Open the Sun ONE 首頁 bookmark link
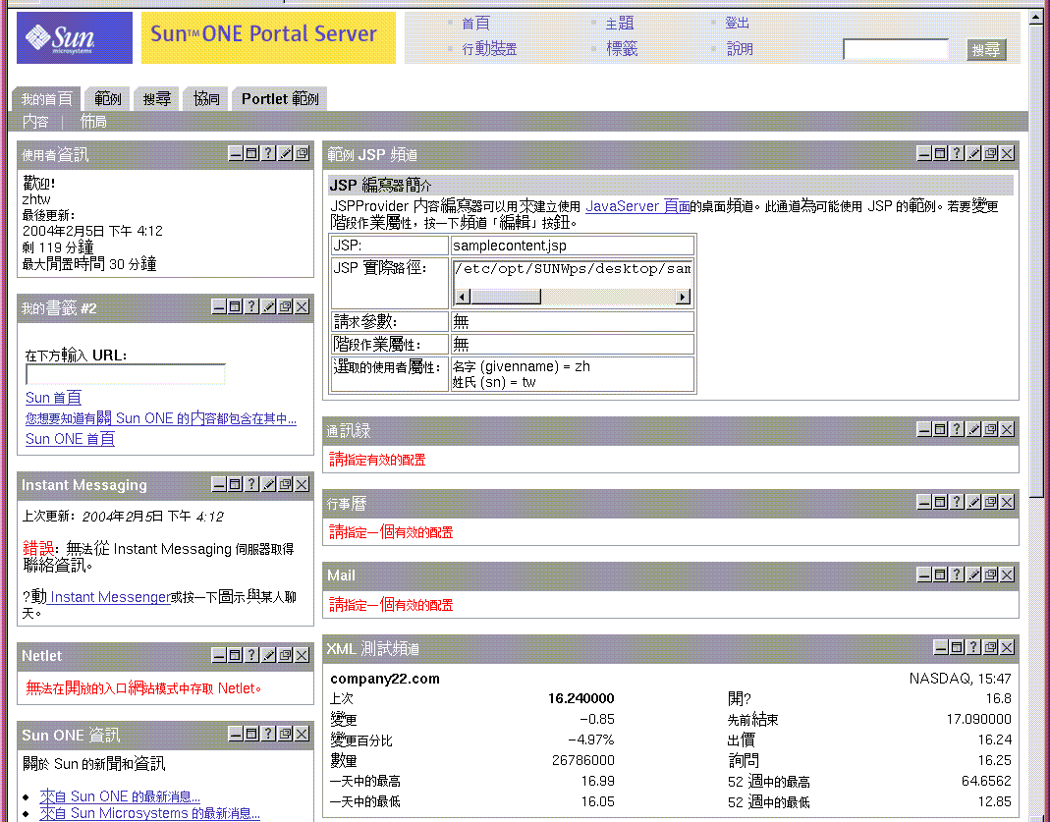Screen dimensions: 1050x822 (71, 439)
